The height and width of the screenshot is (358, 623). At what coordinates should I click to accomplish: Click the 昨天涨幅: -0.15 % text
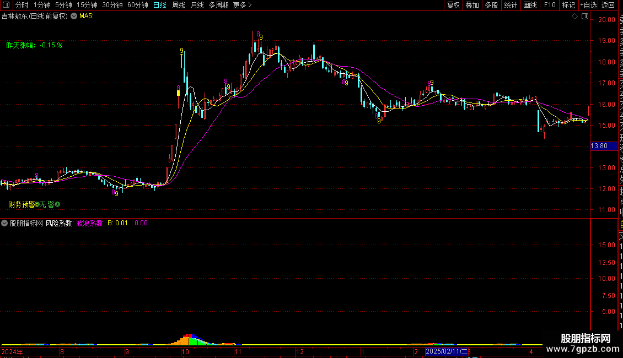pyautogui.click(x=34, y=45)
